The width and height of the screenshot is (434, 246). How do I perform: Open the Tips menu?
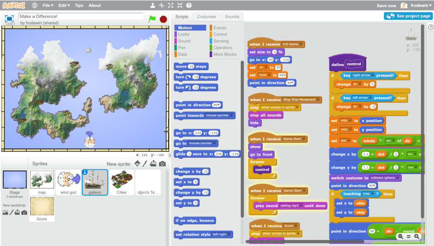[79, 5]
